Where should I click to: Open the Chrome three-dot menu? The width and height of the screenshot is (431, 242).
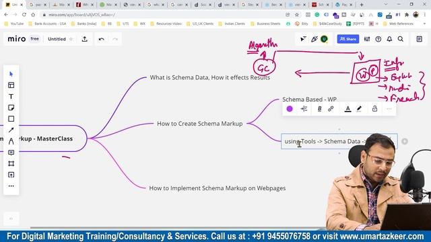click(425, 15)
